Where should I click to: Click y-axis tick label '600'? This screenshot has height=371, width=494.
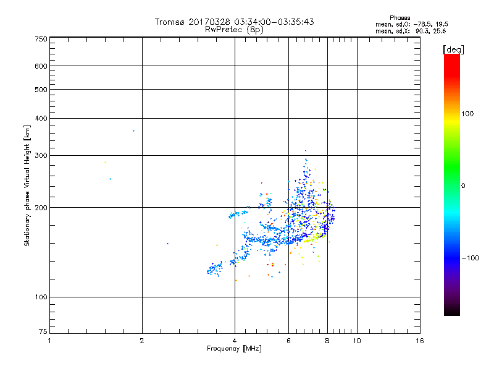pyautogui.click(x=41, y=66)
